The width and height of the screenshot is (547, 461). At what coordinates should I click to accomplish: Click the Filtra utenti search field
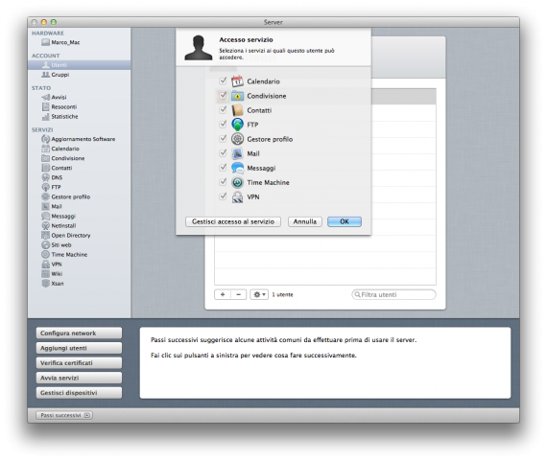[393, 294]
